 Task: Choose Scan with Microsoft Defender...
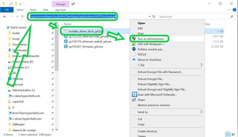pos(157,95)
